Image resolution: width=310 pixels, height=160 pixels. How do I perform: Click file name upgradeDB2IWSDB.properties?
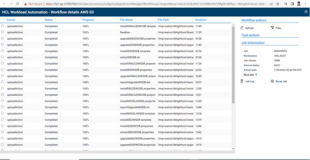(x=138, y=139)
